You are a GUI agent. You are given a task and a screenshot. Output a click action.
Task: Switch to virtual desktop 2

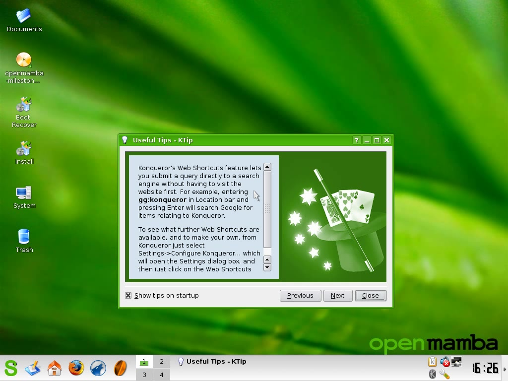tap(161, 362)
